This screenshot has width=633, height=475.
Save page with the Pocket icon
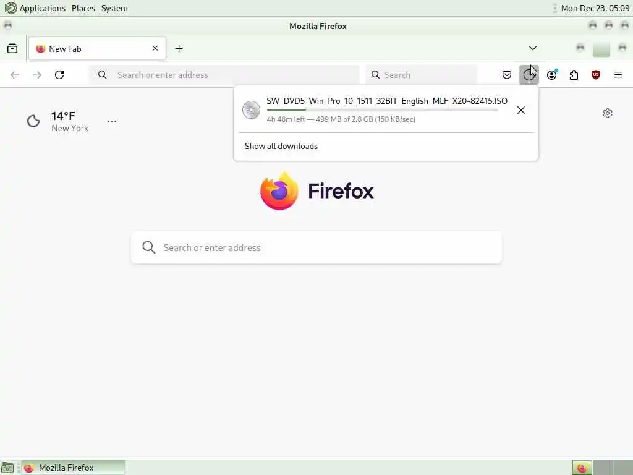507,75
